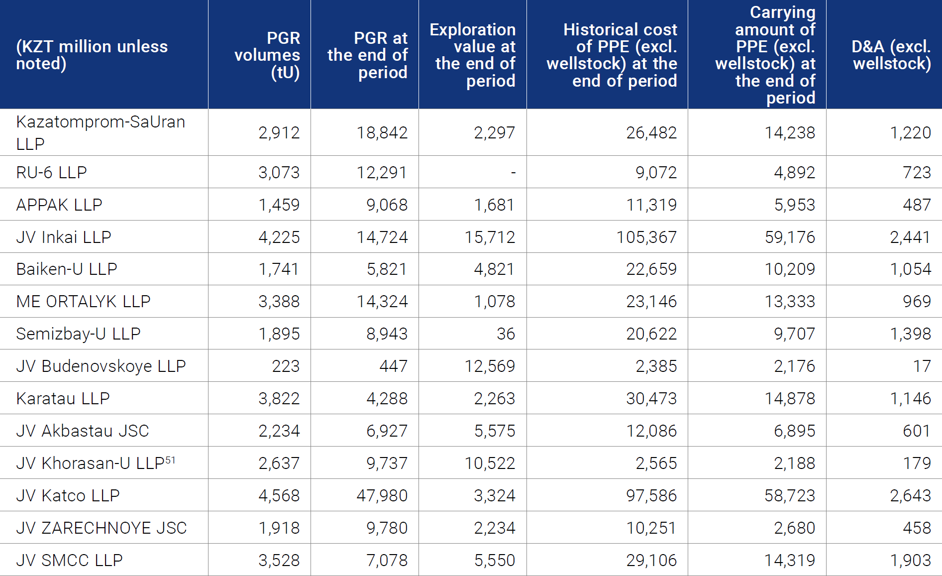Select the Semizbay-U LLP row label
942x576 pixels.
pyautogui.click(x=78, y=334)
